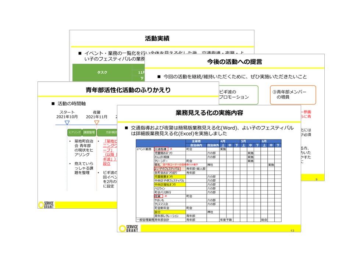
Task: Click the yellow 児童館夏まつり cell
Action: [x=170, y=177]
